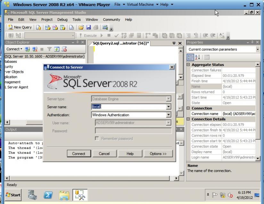The image size is (264, 204).
Task: Open the Authentication dropdown arrow
Action: (169, 114)
